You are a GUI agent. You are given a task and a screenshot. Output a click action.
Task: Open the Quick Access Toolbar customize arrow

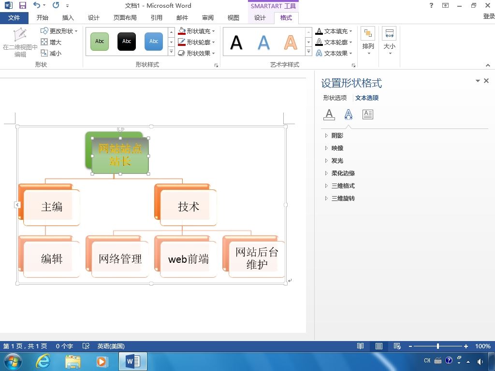[68, 6]
